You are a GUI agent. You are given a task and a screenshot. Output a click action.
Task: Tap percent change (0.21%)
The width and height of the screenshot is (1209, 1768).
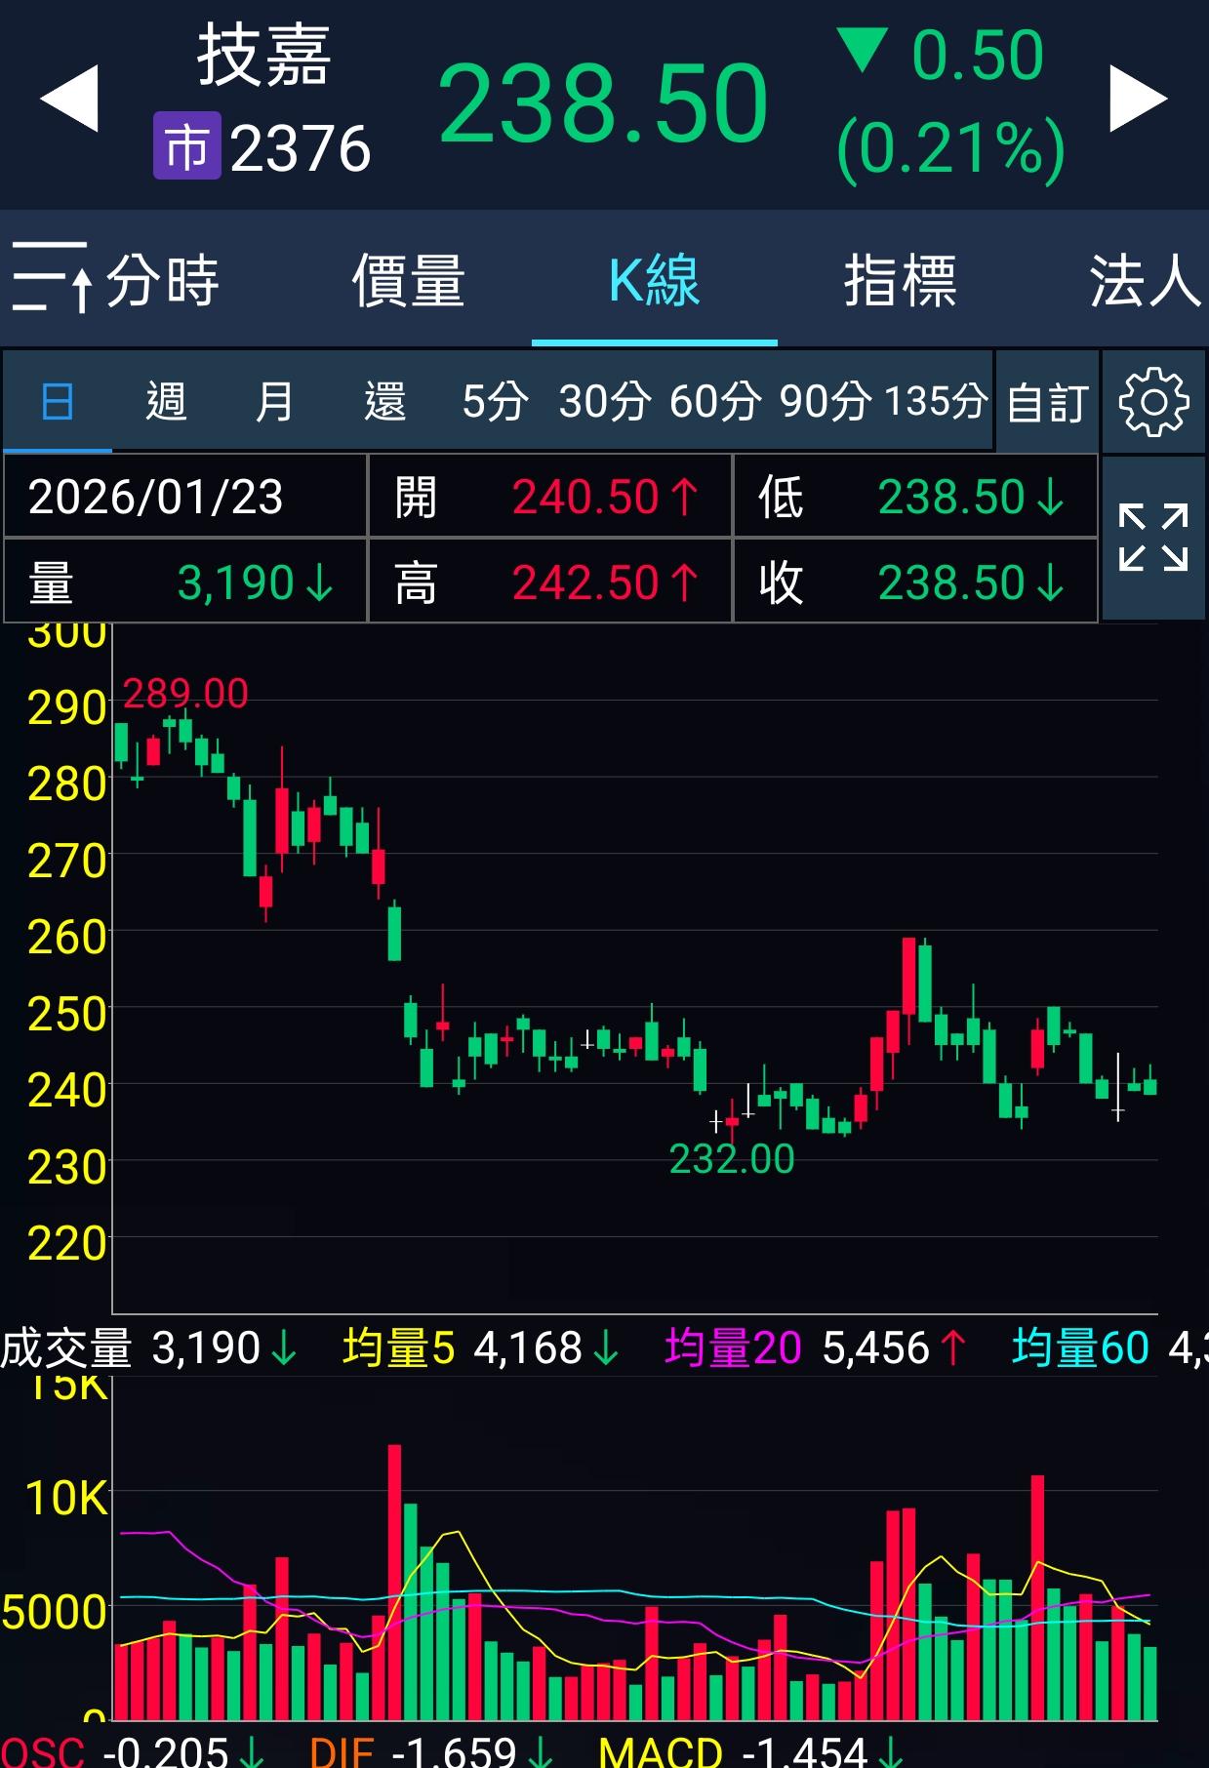(x=950, y=148)
